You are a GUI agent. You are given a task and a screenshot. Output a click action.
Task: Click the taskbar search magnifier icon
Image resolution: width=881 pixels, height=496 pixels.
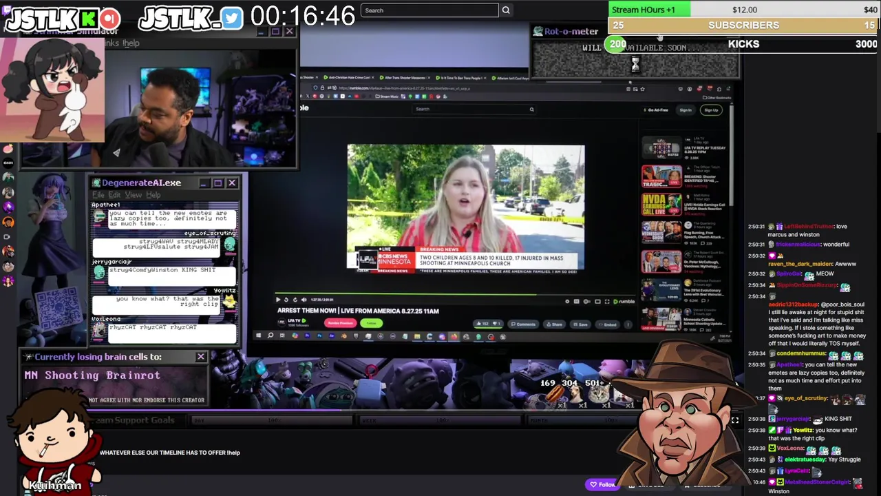pos(270,336)
